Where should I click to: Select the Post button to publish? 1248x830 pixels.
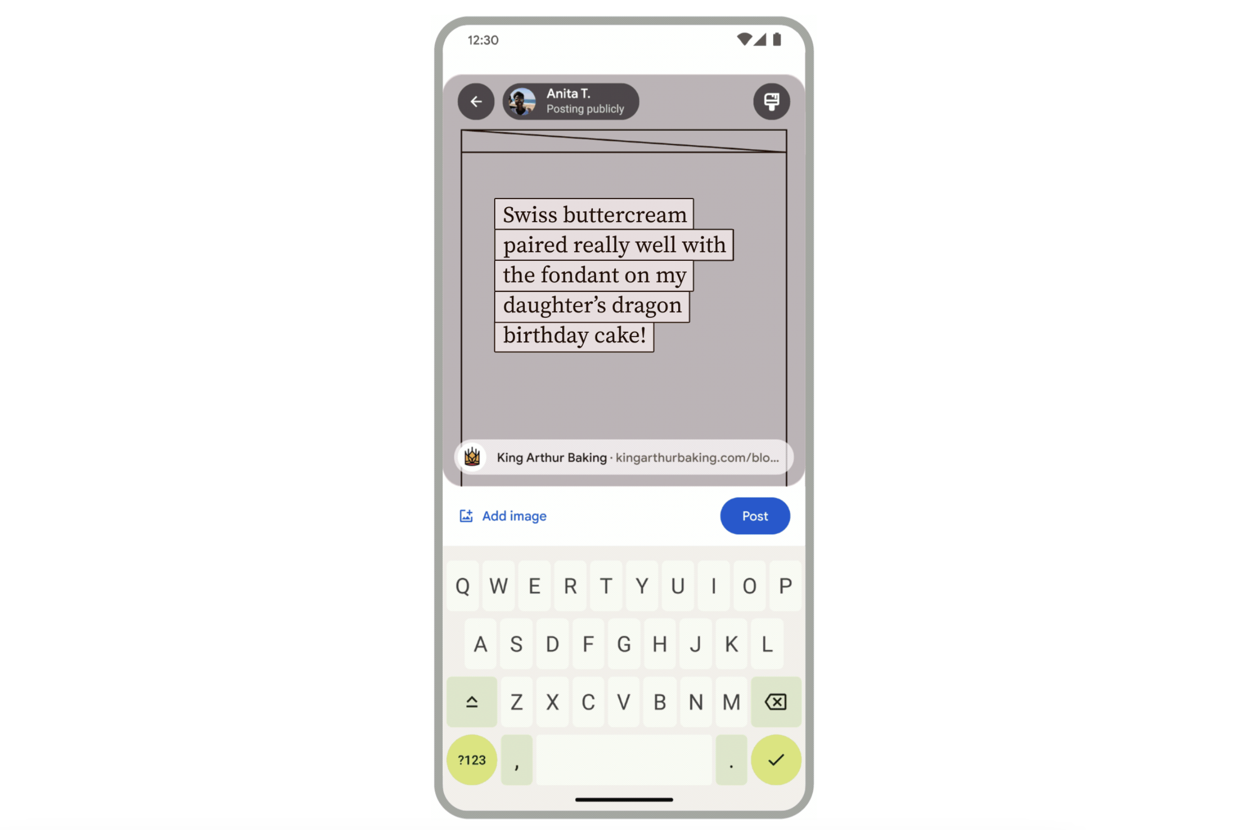[x=754, y=516]
